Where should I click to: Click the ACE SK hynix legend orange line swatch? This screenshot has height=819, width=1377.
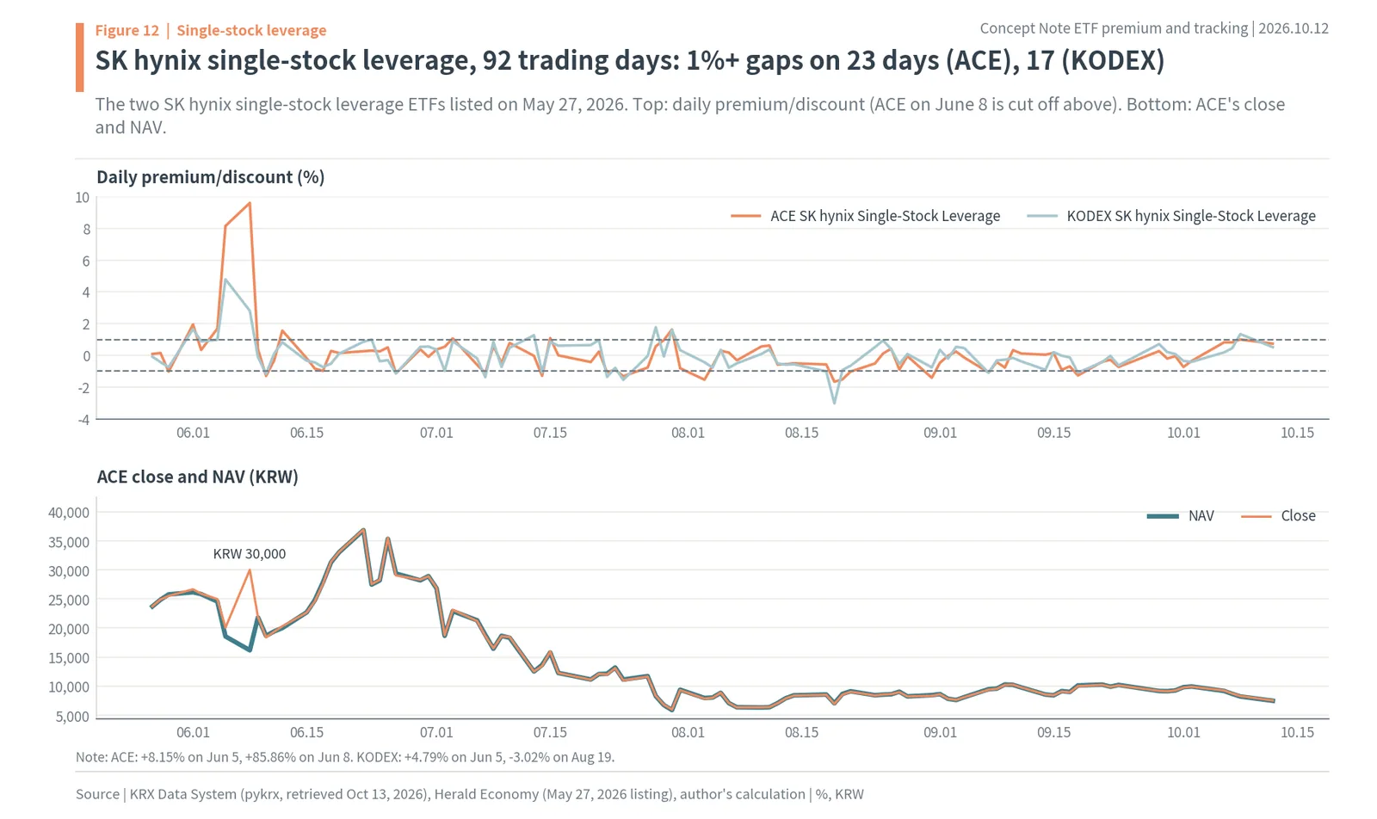tap(745, 216)
